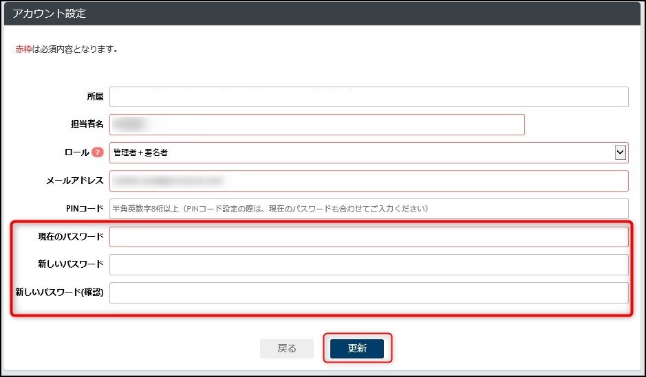Focus the 現在のパスワード field

coord(369,237)
